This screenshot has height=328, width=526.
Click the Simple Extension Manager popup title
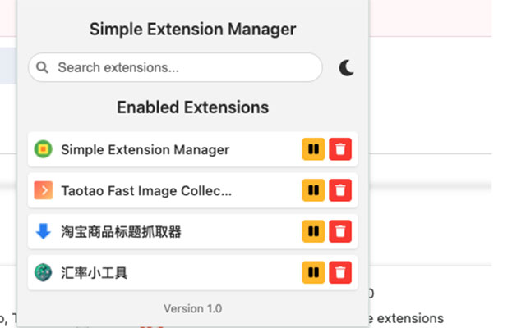point(192,29)
